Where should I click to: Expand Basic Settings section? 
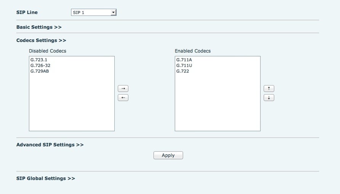tap(39, 27)
